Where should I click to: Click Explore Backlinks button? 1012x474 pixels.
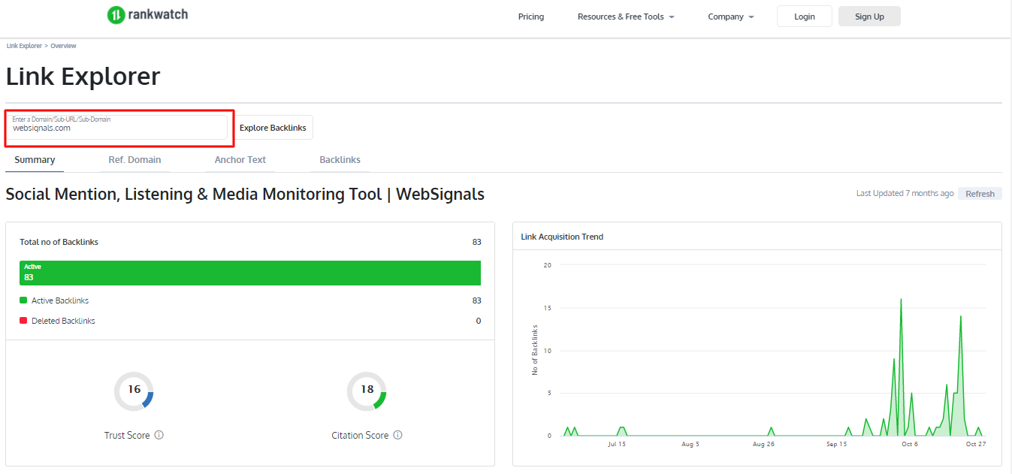click(x=273, y=128)
